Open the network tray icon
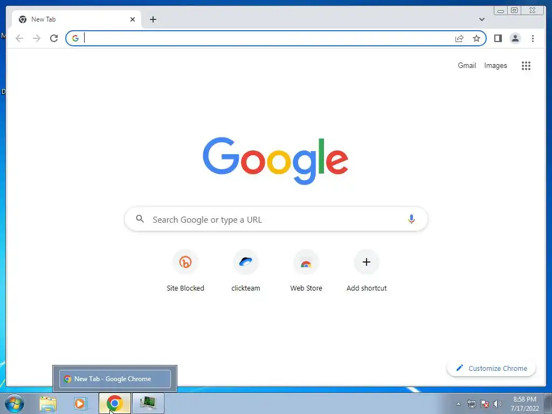Image resolution: width=552 pixels, height=414 pixels. (471, 404)
